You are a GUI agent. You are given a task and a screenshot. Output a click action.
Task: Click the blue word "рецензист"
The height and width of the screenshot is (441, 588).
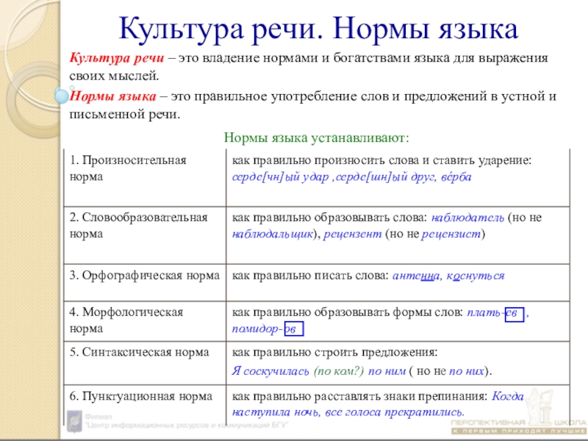[x=451, y=234]
